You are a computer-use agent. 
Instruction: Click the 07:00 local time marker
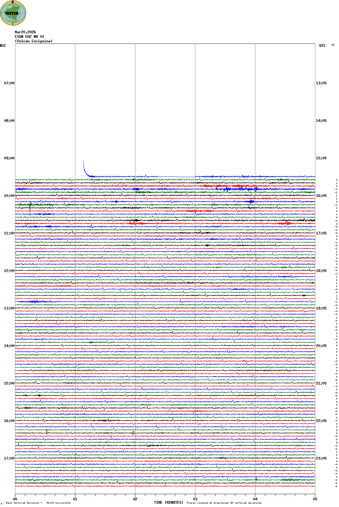(x=9, y=83)
